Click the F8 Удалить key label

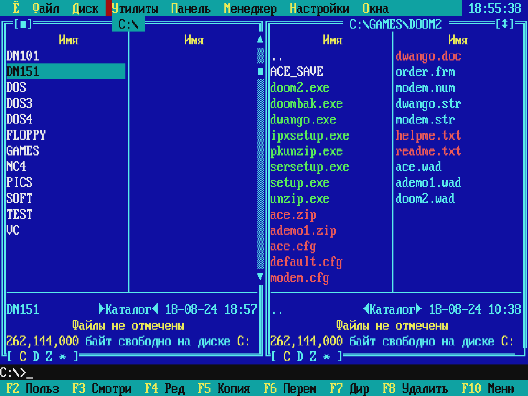[x=415, y=388]
